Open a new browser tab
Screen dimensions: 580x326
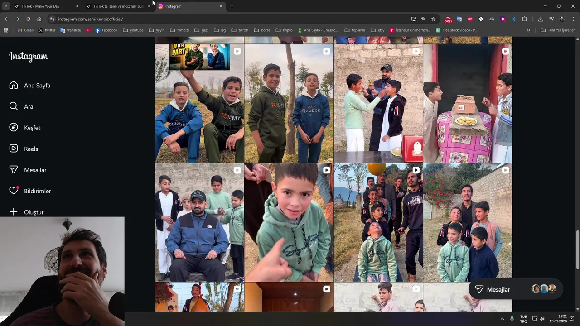click(x=232, y=6)
